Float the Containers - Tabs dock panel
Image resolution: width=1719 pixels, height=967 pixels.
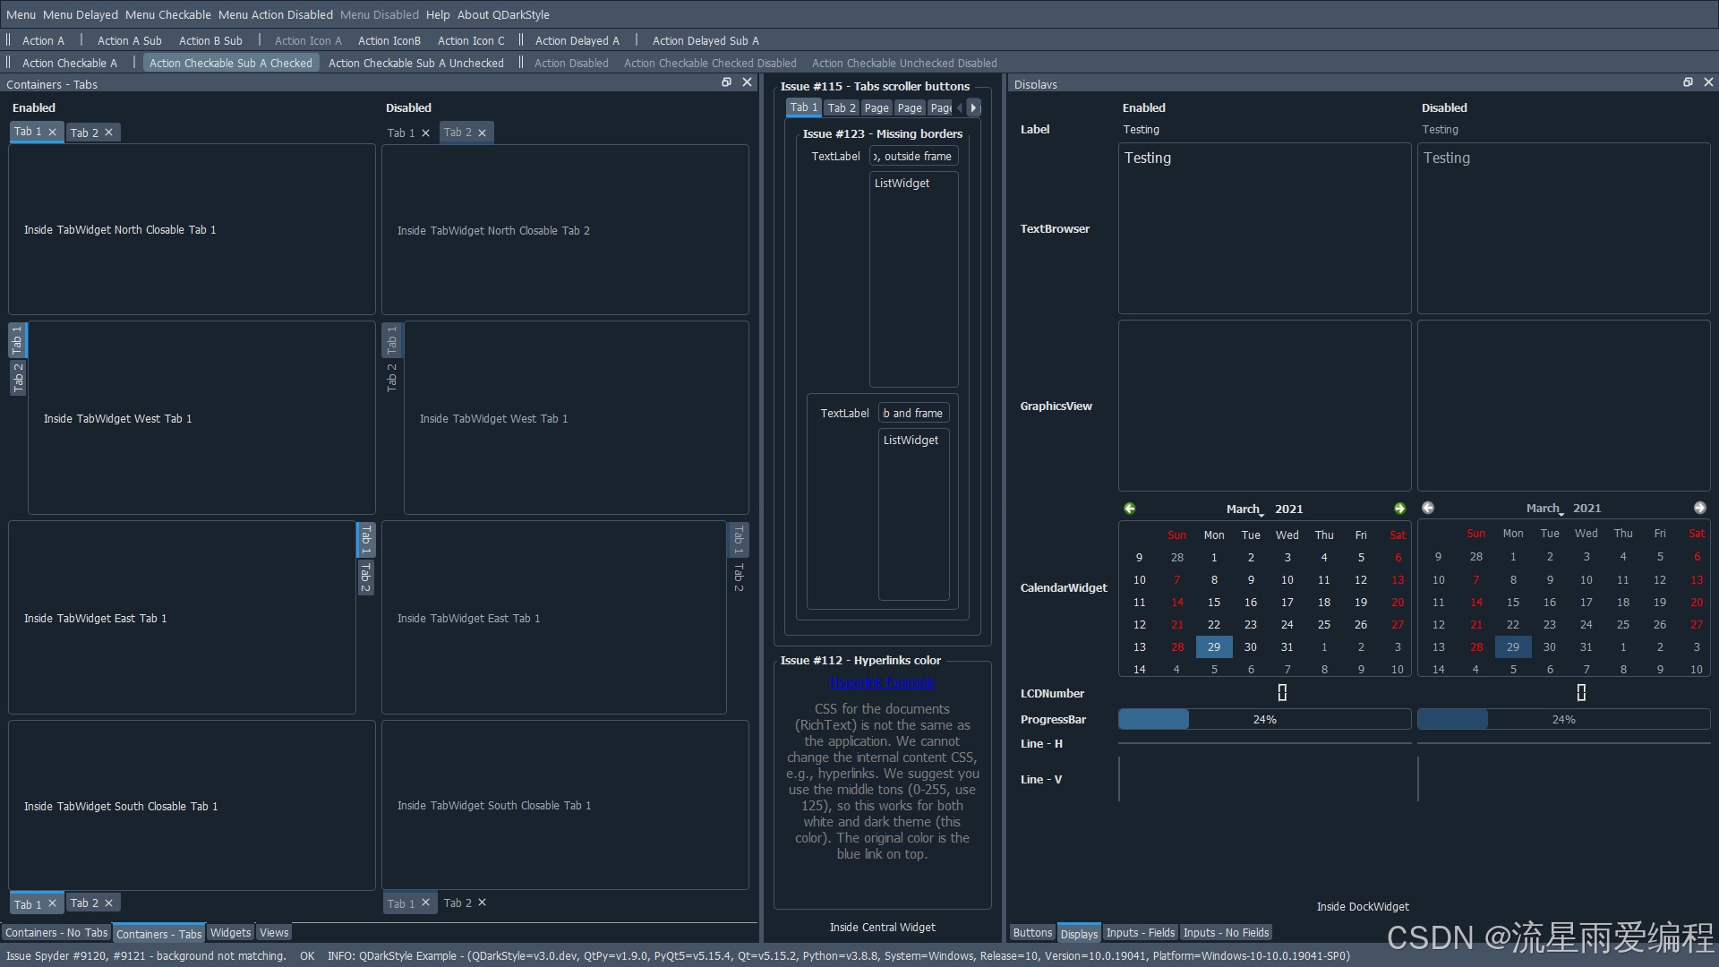(x=726, y=82)
